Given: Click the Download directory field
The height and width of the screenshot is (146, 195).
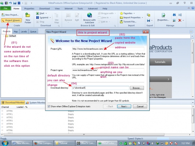Looking at the screenshot, I should [100, 88].
